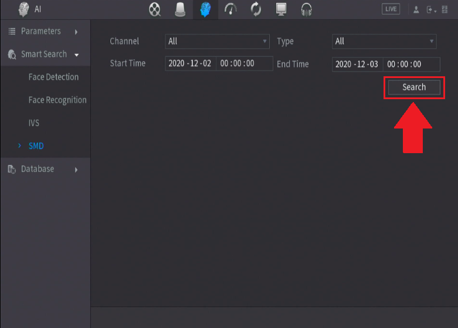The height and width of the screenshot is (328, 458).
Task: Open the Channel dropdown
Action: coord(217,41)
